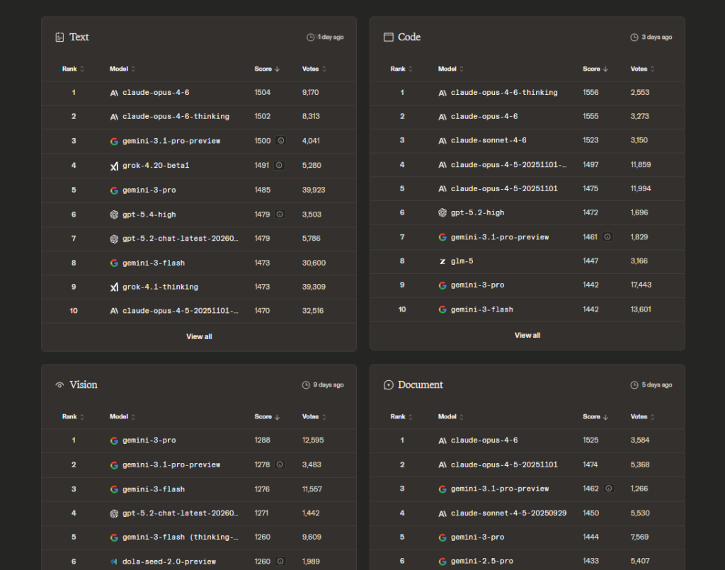Select claude-sonnet-4-5-20250929 in Document leaderboard
This screenshot has width=725, height=570.
pos(508,513)
